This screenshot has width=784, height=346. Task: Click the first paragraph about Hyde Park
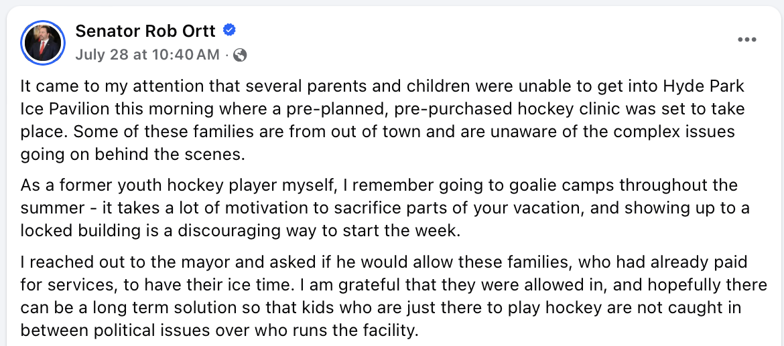point(383,120)
